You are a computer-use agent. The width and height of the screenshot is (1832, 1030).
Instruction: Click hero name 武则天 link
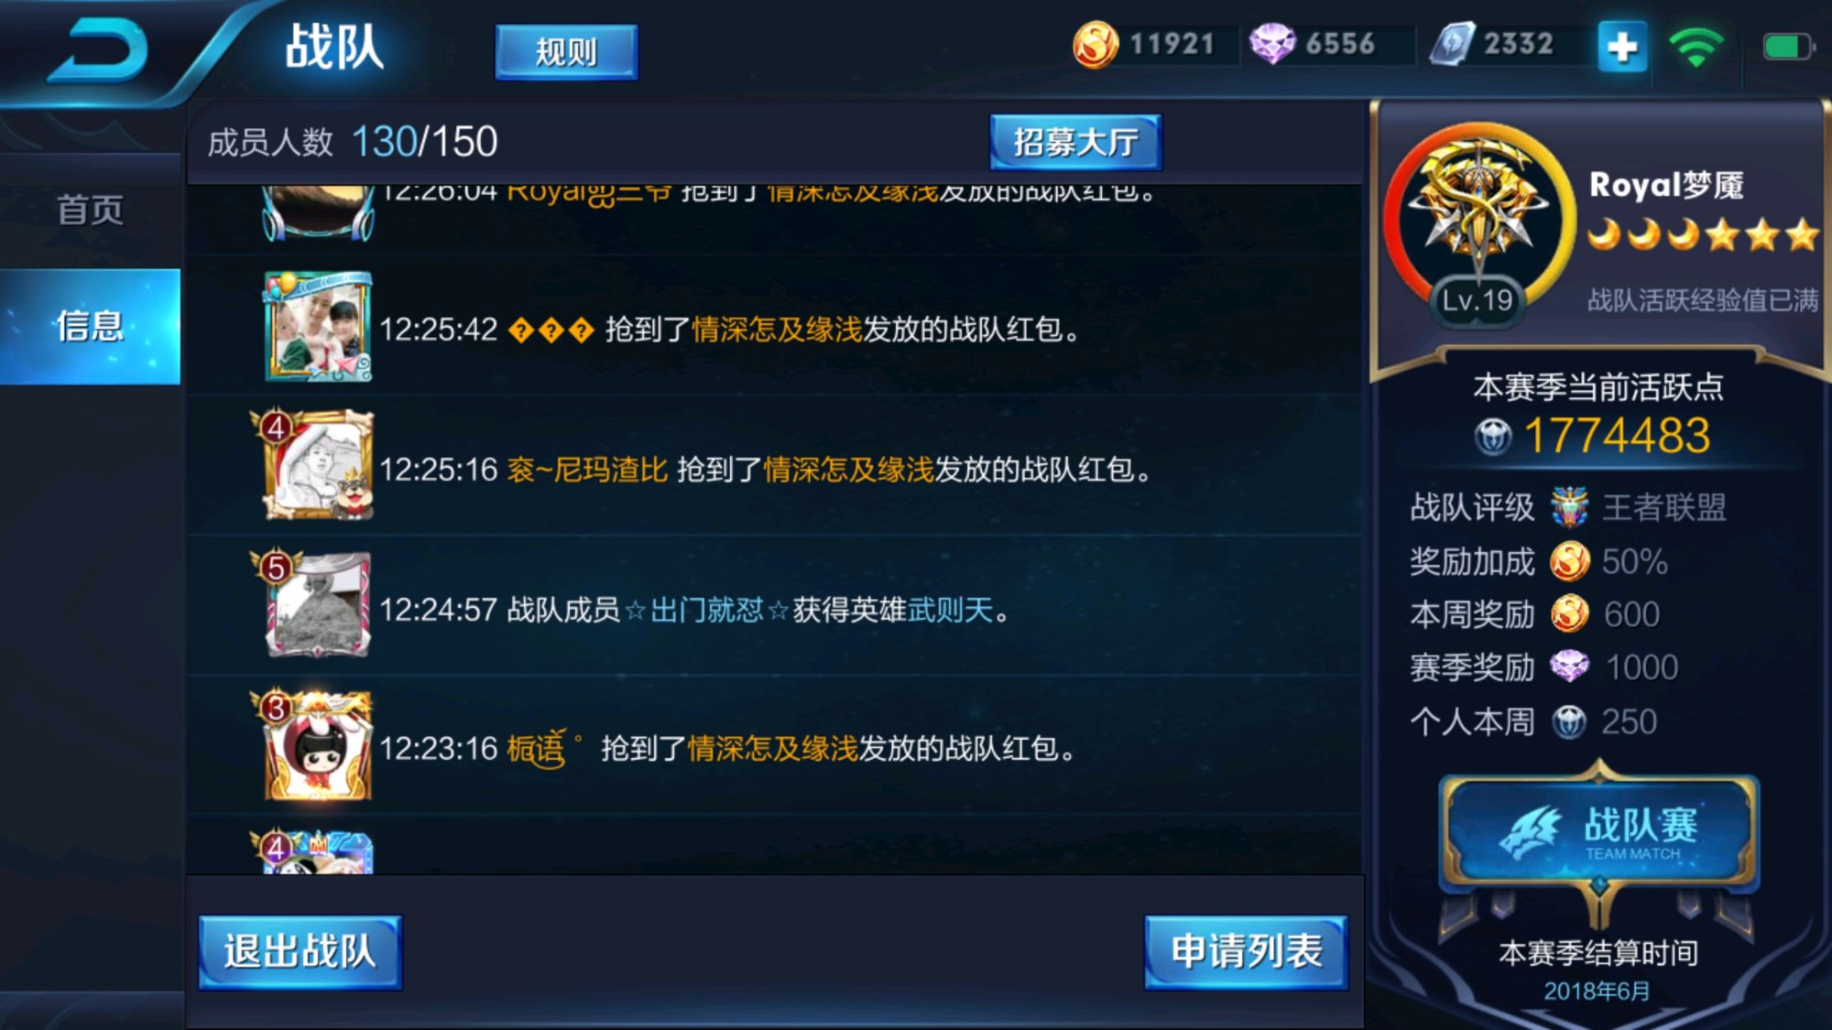coord(951,610)
